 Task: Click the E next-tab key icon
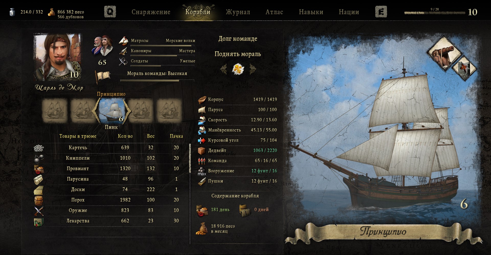click(x=381, y=12)
